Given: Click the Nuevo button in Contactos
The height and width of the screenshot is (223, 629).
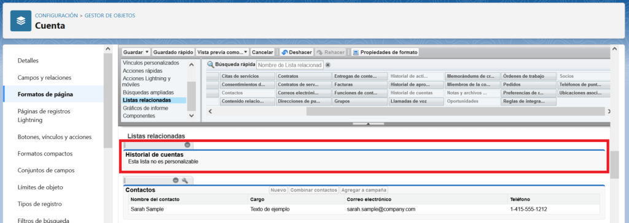Looking at the screenshot, I should click(x=278, y=190).
